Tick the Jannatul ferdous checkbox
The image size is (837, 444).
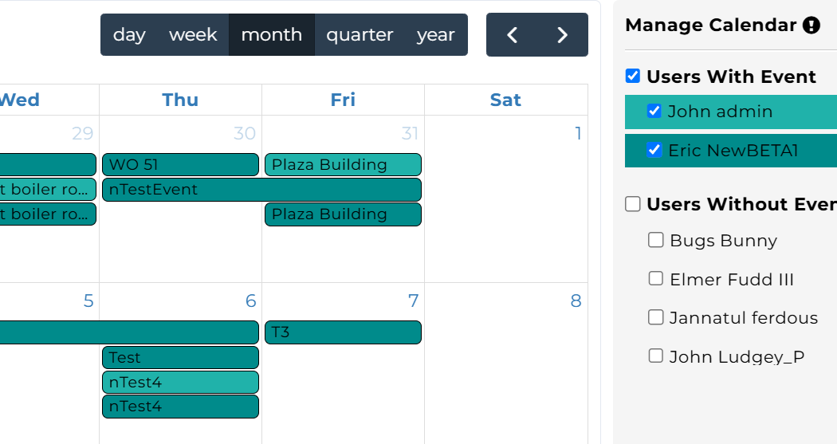655,317
